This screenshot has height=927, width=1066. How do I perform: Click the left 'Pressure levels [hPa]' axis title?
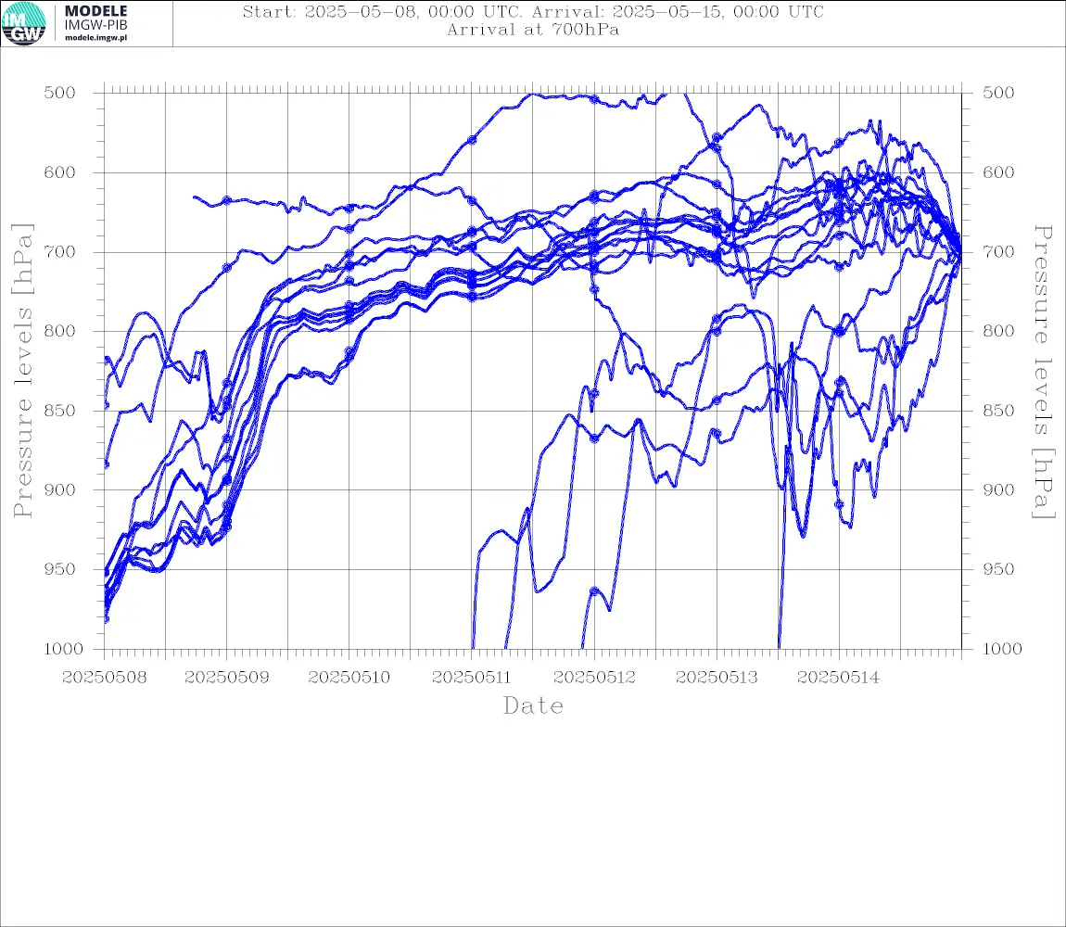(x=22, y=371)
